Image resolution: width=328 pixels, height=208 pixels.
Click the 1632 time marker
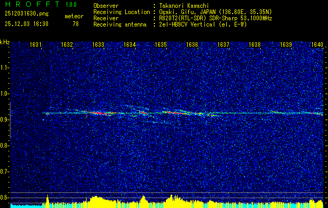(x=67, y=44)
